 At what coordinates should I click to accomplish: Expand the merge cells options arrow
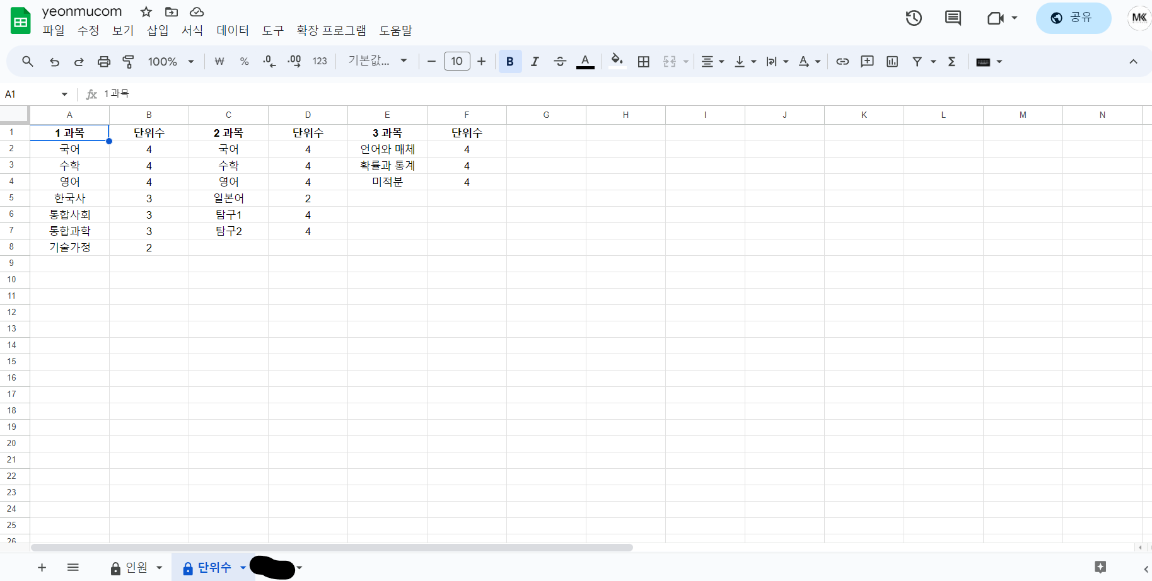coord(686,62)
